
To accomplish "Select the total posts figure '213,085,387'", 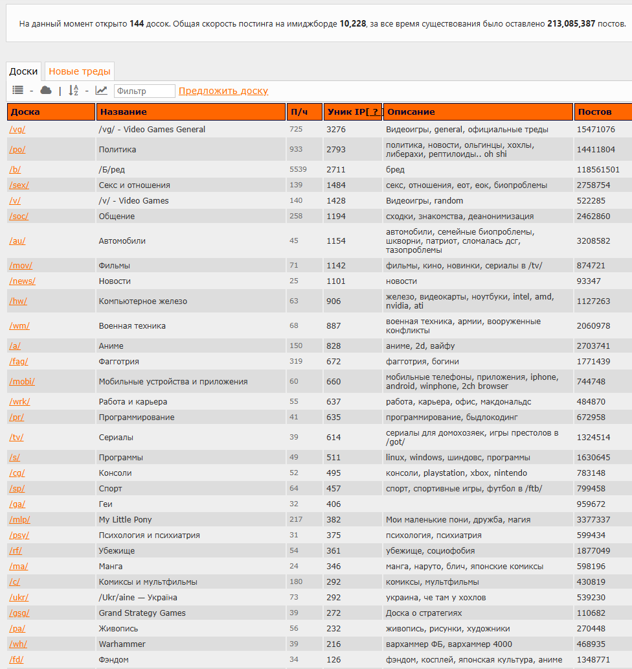I will click(x=571, y=23).
